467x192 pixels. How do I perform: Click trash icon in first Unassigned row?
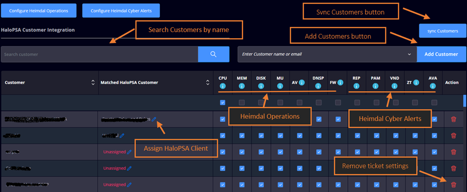(x=454, y=152)
